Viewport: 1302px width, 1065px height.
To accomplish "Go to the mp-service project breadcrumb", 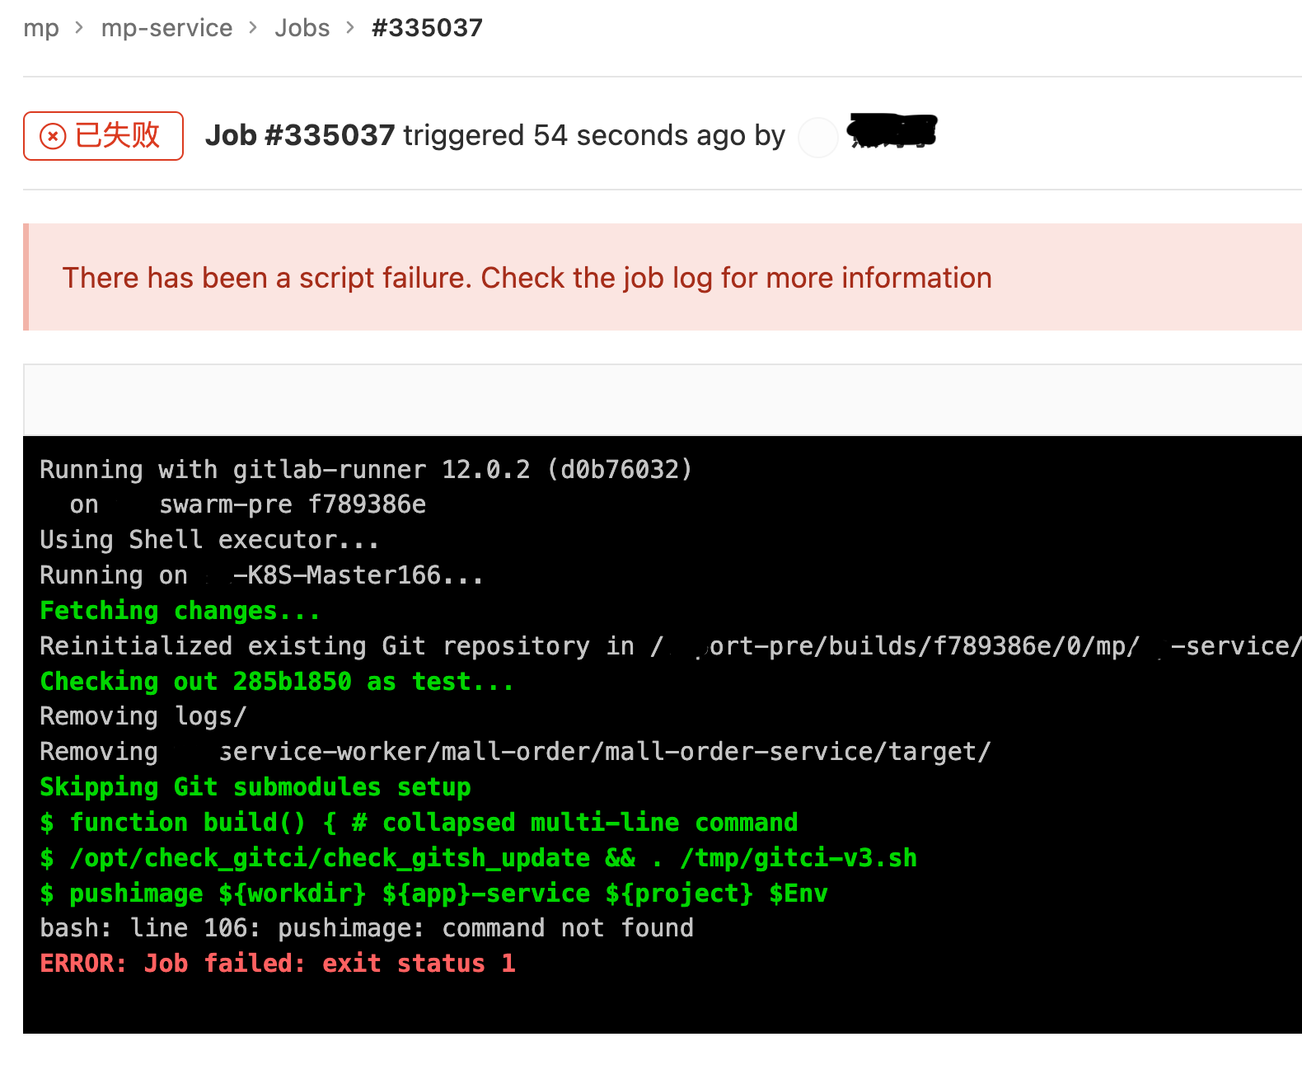I will tap(166, 28).
